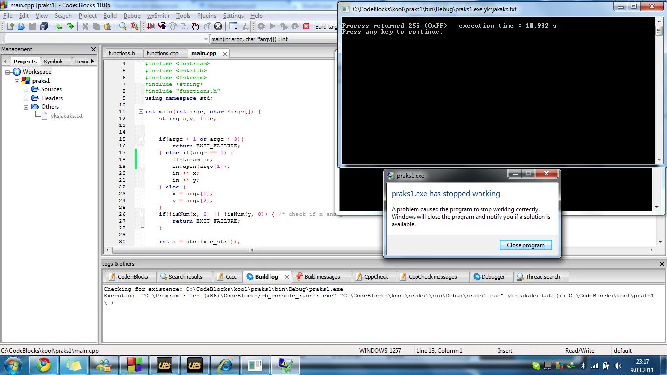
Task: Collapse the praks1 project node
Action: tap(17, 81)
